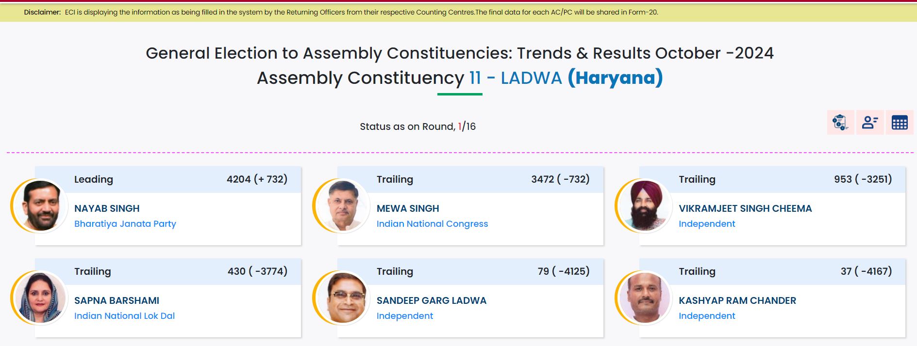Image resolution: width=917 pixels, height=346 pixels.
Task: Click Mewa Singh's candidate photo
Action: [343, 206]
